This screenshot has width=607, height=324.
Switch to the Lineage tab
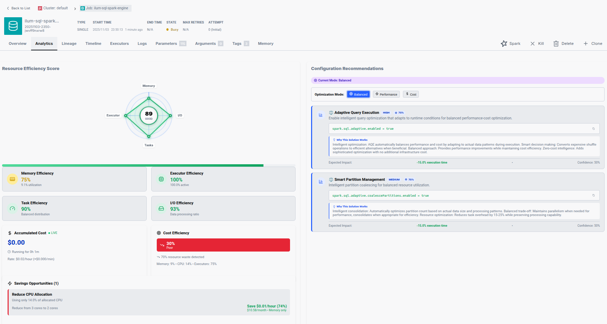[x=69, y=43]
